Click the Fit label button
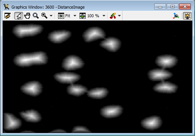 [68, 16]
